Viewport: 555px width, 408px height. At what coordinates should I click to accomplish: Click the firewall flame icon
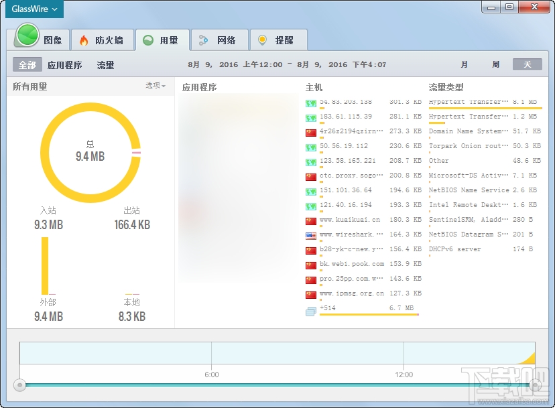pyautogui.click(x=84, y=40)
